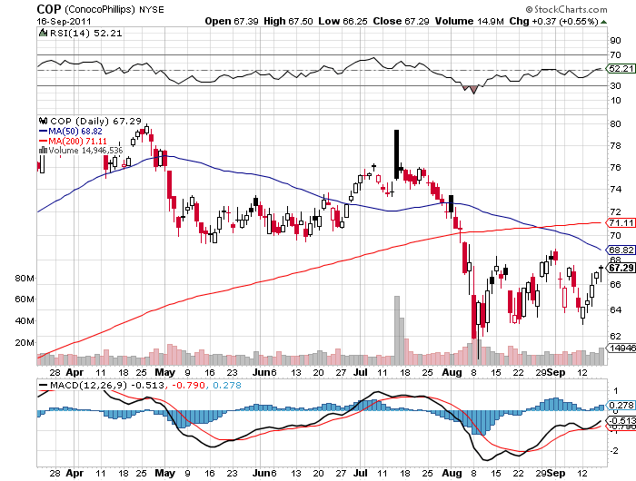Click the 80M volume scale label

25,278
